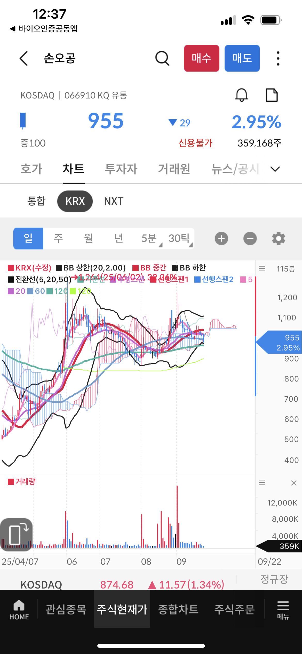Switch to the NXT exchange option
This screenshot has width=302, height=654.
[114, 201]
